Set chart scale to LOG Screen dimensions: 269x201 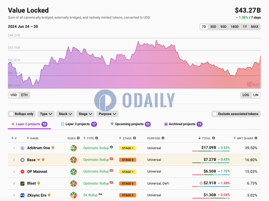click(x=246, y=95)
